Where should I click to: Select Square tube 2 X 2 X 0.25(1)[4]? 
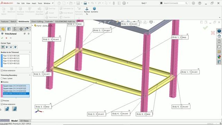pos(16,93)
